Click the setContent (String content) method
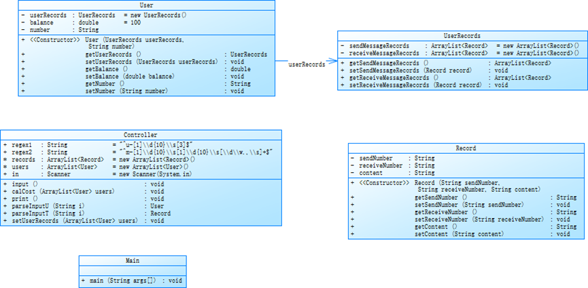This screenshot has width=588, height=288. 460,234
